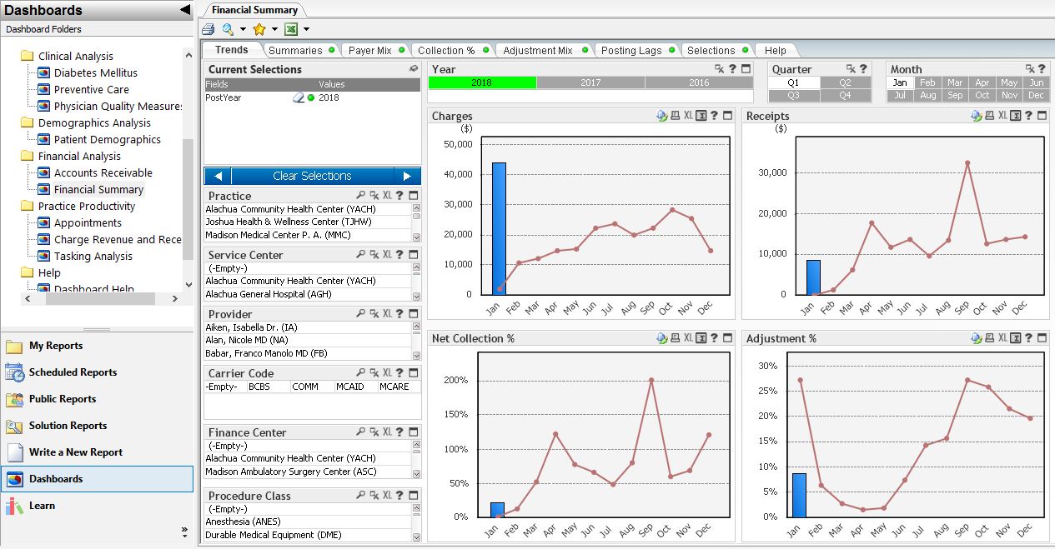Open help for the Service Center box
Image resolution: width=1055 pixels, height=549 pixels.
[400, 255]
